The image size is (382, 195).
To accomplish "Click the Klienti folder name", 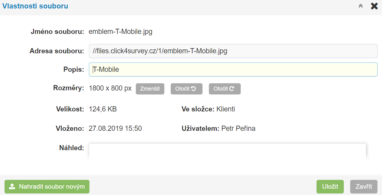I will 226,109.
